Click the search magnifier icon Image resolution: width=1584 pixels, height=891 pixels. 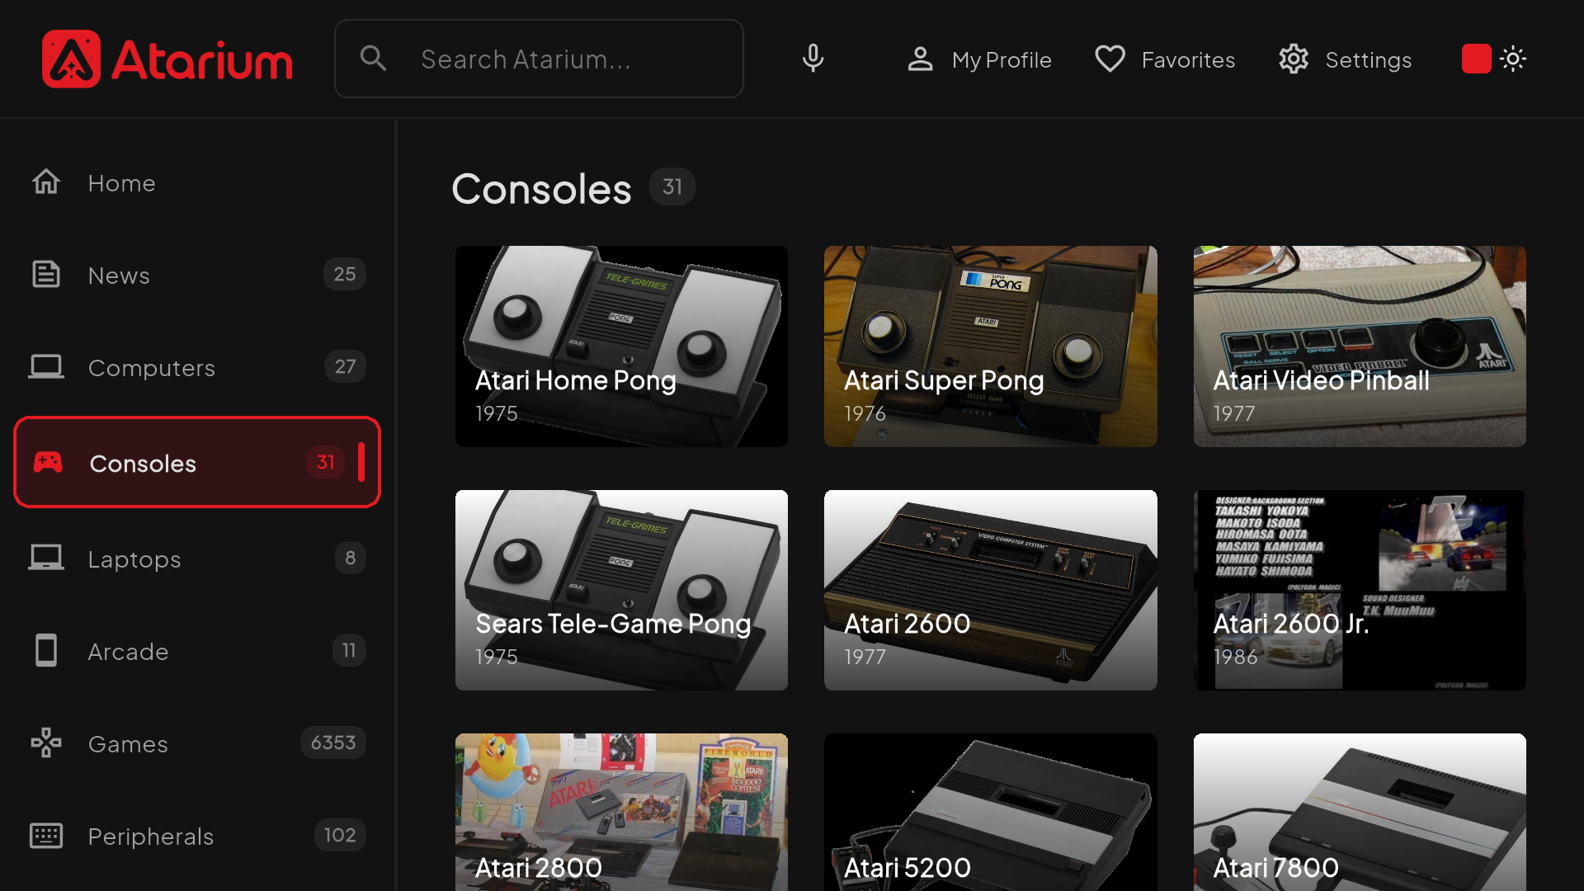pos(374,59)
